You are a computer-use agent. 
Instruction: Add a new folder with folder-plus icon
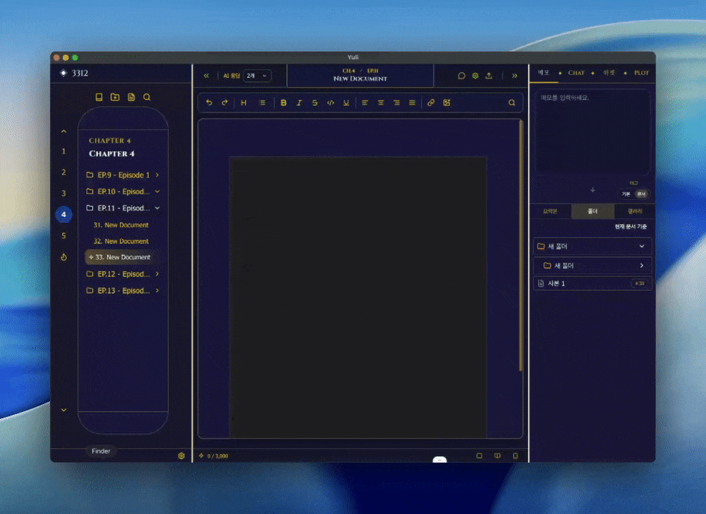(x=115, y=97)
